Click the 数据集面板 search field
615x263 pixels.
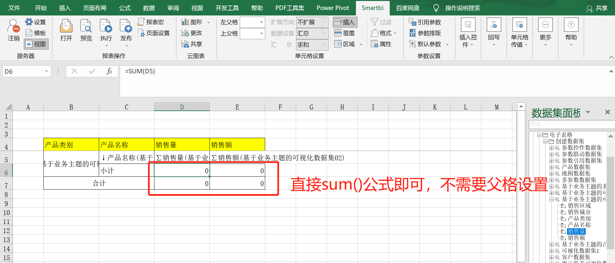pyautogui.click(x=572, y=124)
